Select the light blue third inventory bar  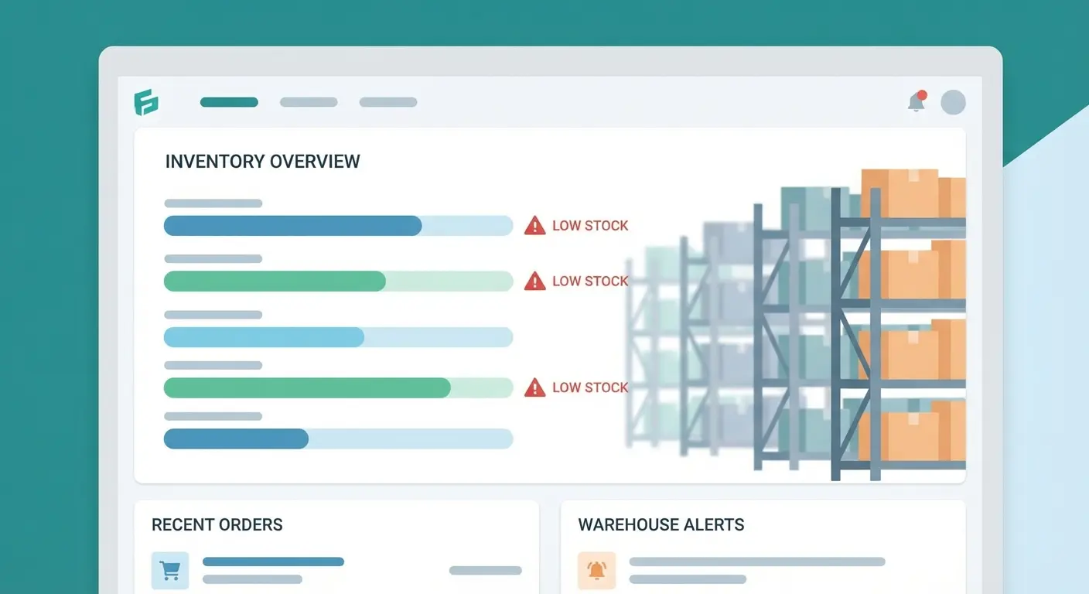[x=263, y=337]
